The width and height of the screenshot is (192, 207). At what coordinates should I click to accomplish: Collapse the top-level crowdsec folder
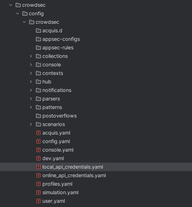pyautogui.click(x=11, y=5)
